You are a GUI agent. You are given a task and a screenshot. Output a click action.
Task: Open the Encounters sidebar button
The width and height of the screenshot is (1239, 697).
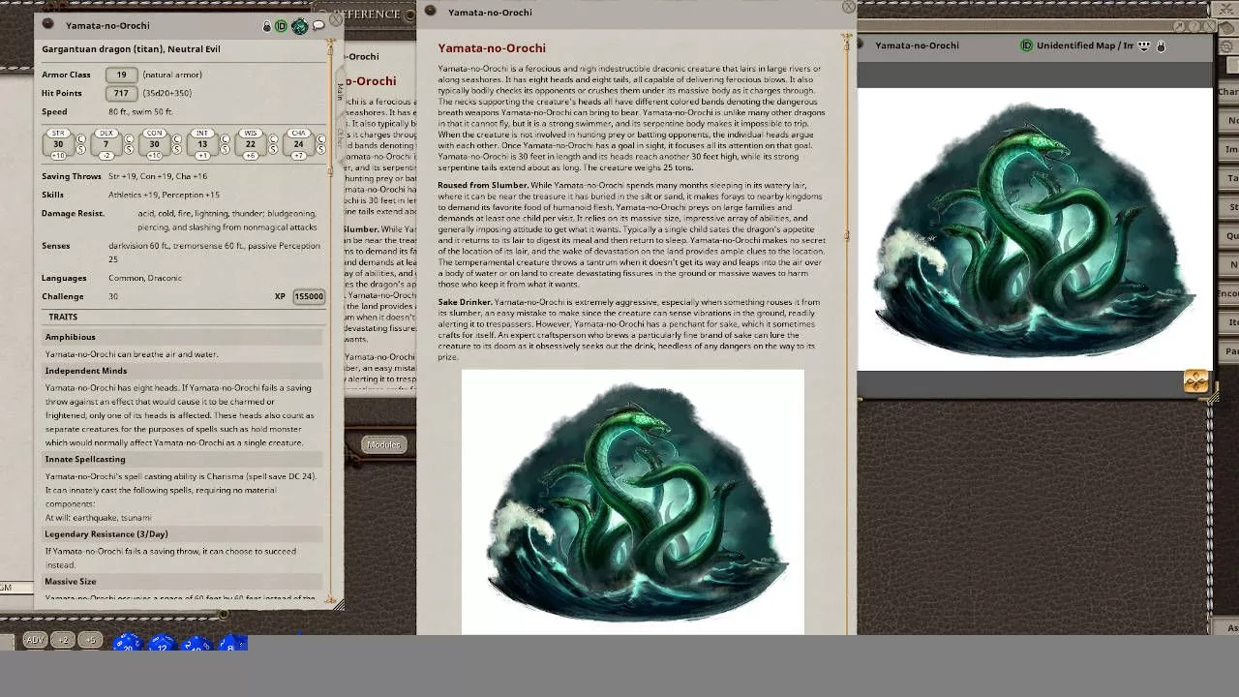click(1229, 293)
